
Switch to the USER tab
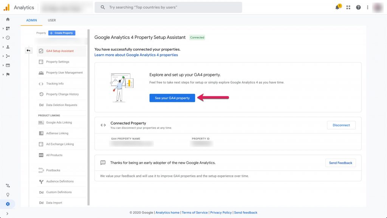point(52,20)
